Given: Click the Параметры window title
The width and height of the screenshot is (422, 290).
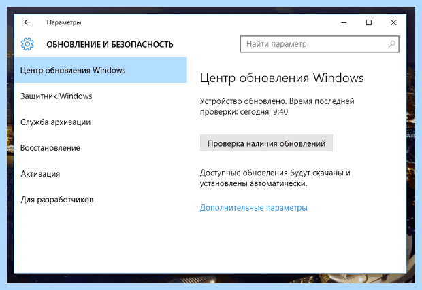Looking at the screenshot, I should pos(64,22).
